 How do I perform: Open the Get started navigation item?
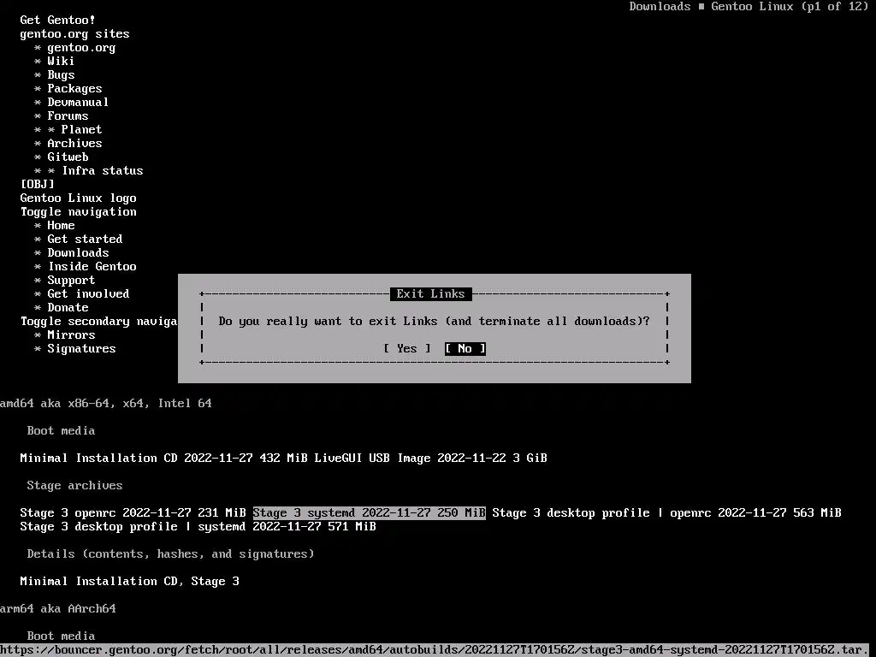pos(85,240)
